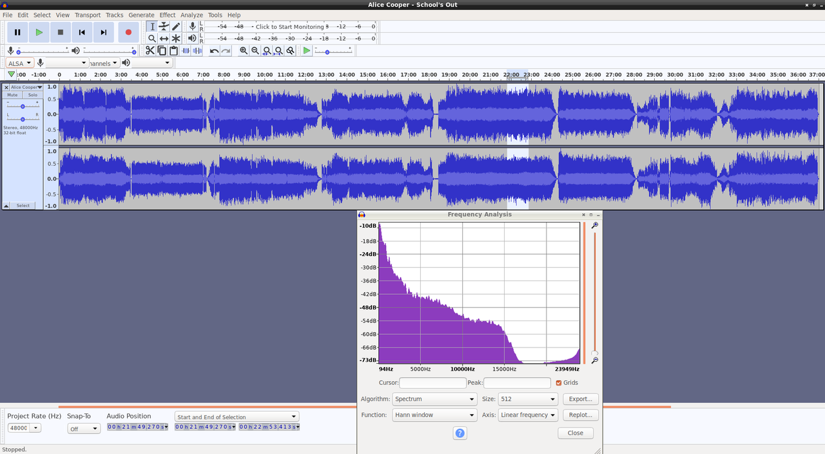Uncheck the Grids checkbox
825x454 pixels.
(559, 383)
